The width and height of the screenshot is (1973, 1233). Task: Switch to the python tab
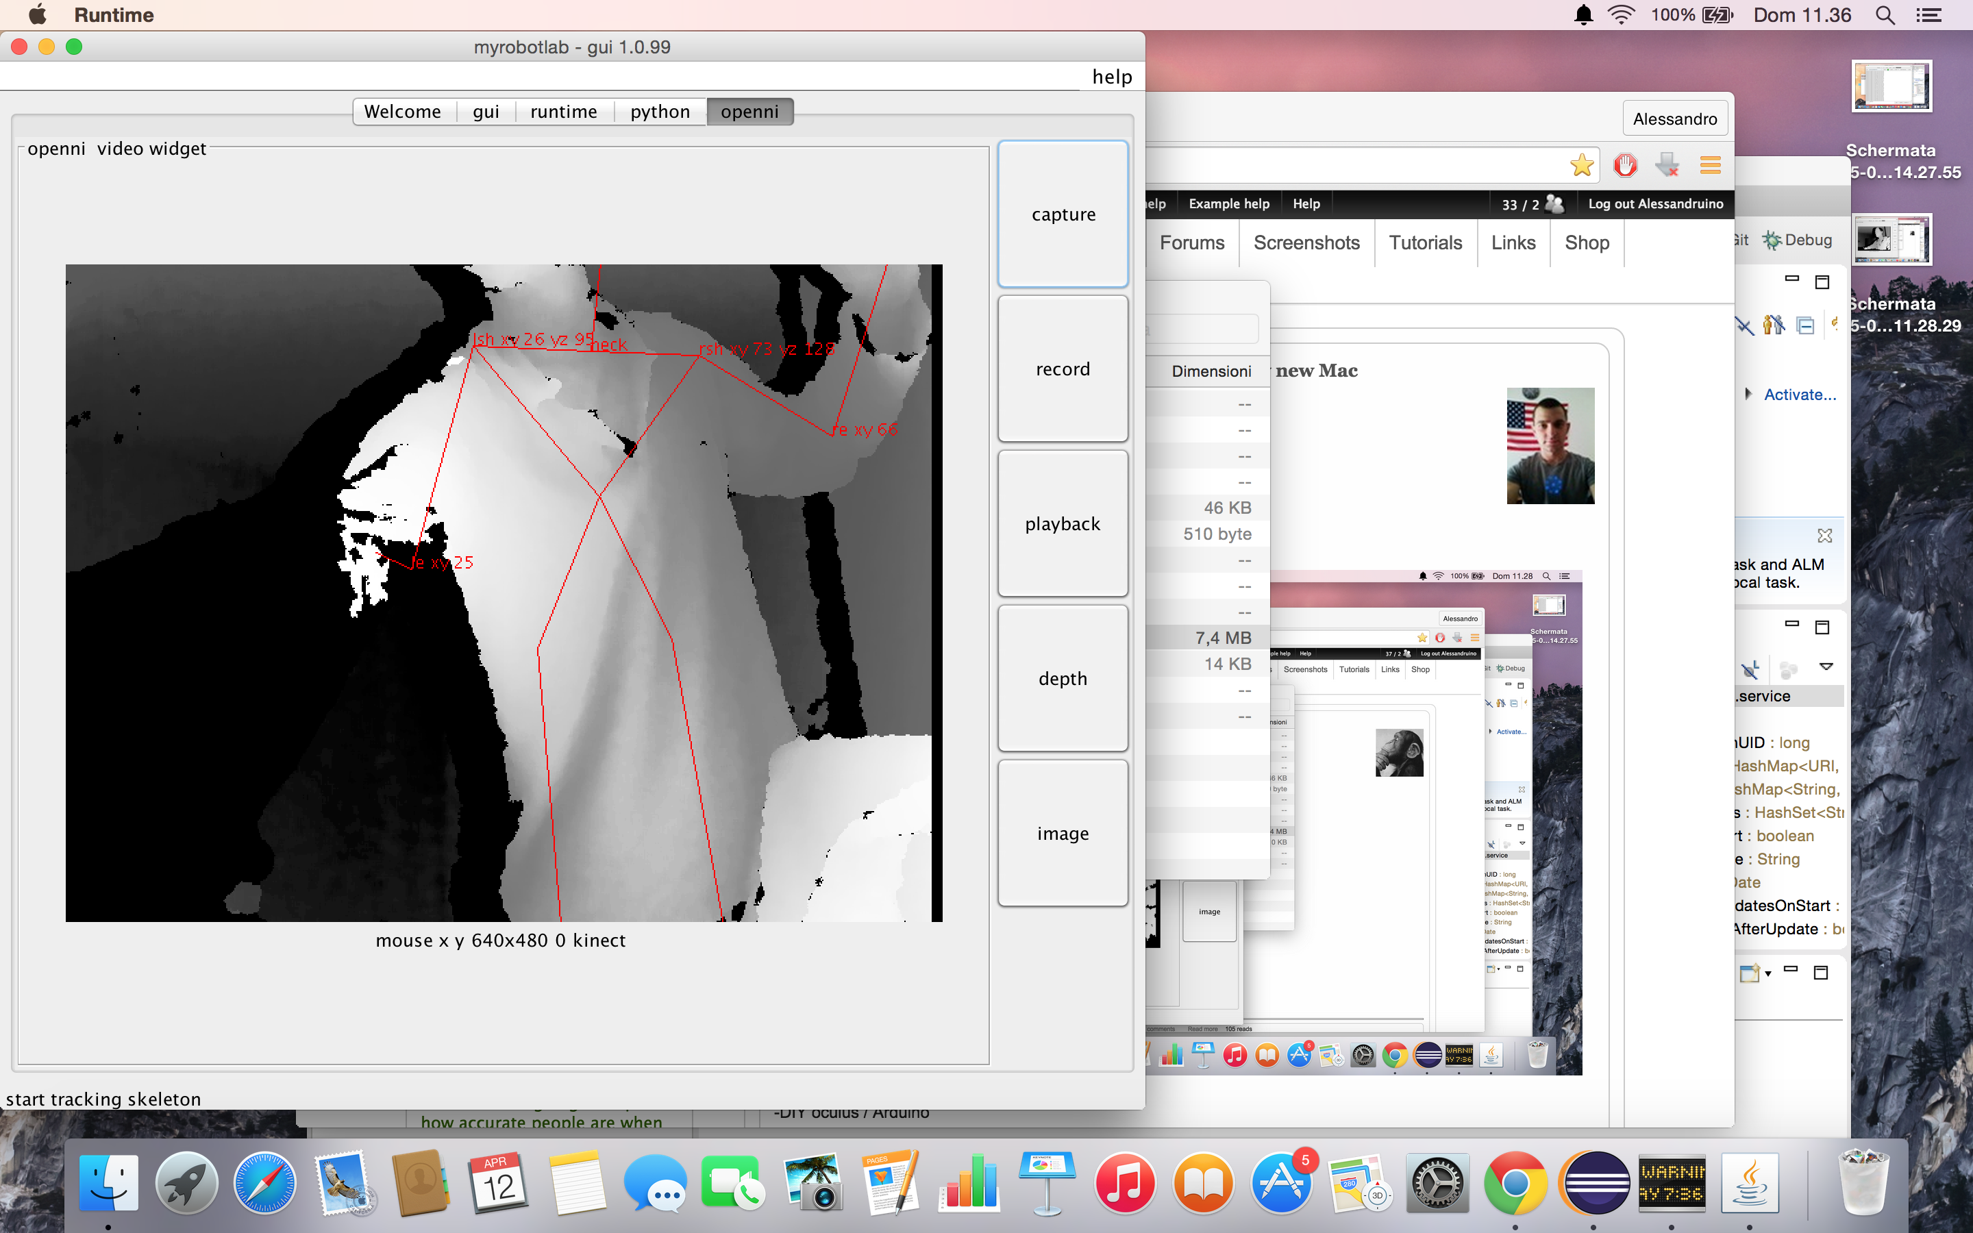coord(660,112)
